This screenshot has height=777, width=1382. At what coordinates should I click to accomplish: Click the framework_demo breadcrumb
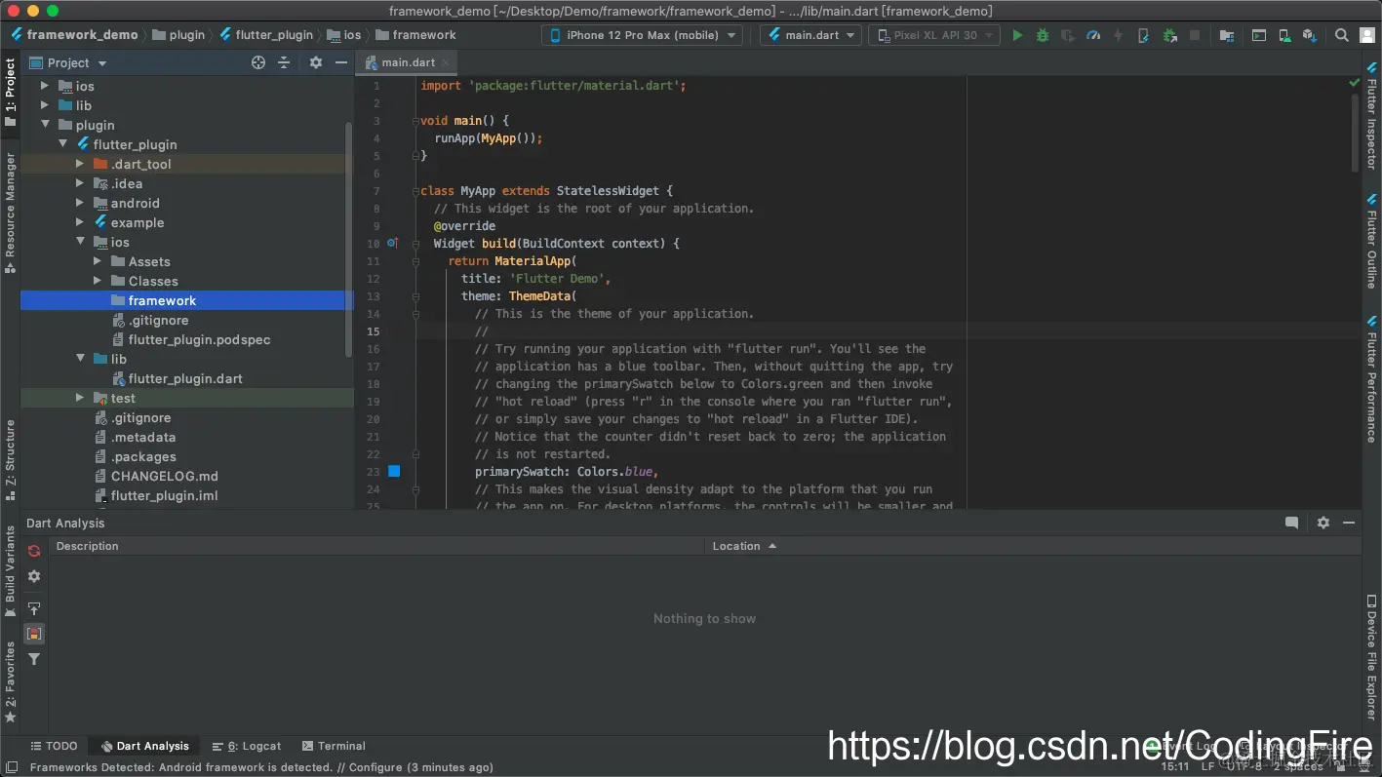[x=74, y=35]
